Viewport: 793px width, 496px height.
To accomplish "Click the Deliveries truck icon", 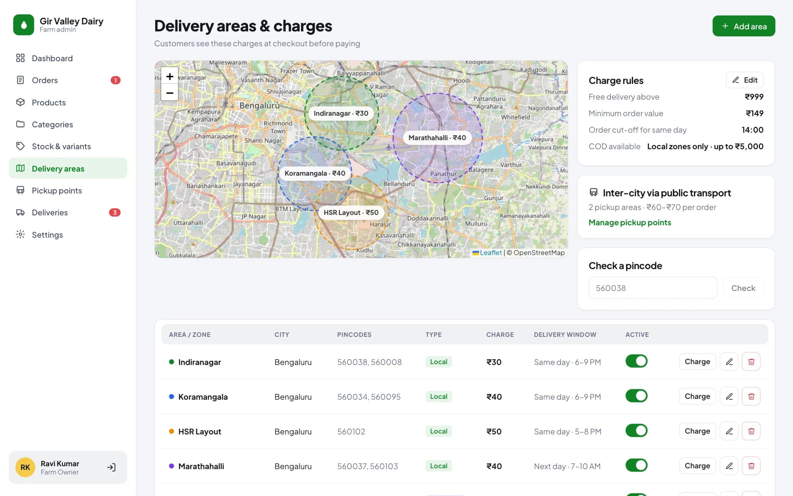I will coord(20,212).
